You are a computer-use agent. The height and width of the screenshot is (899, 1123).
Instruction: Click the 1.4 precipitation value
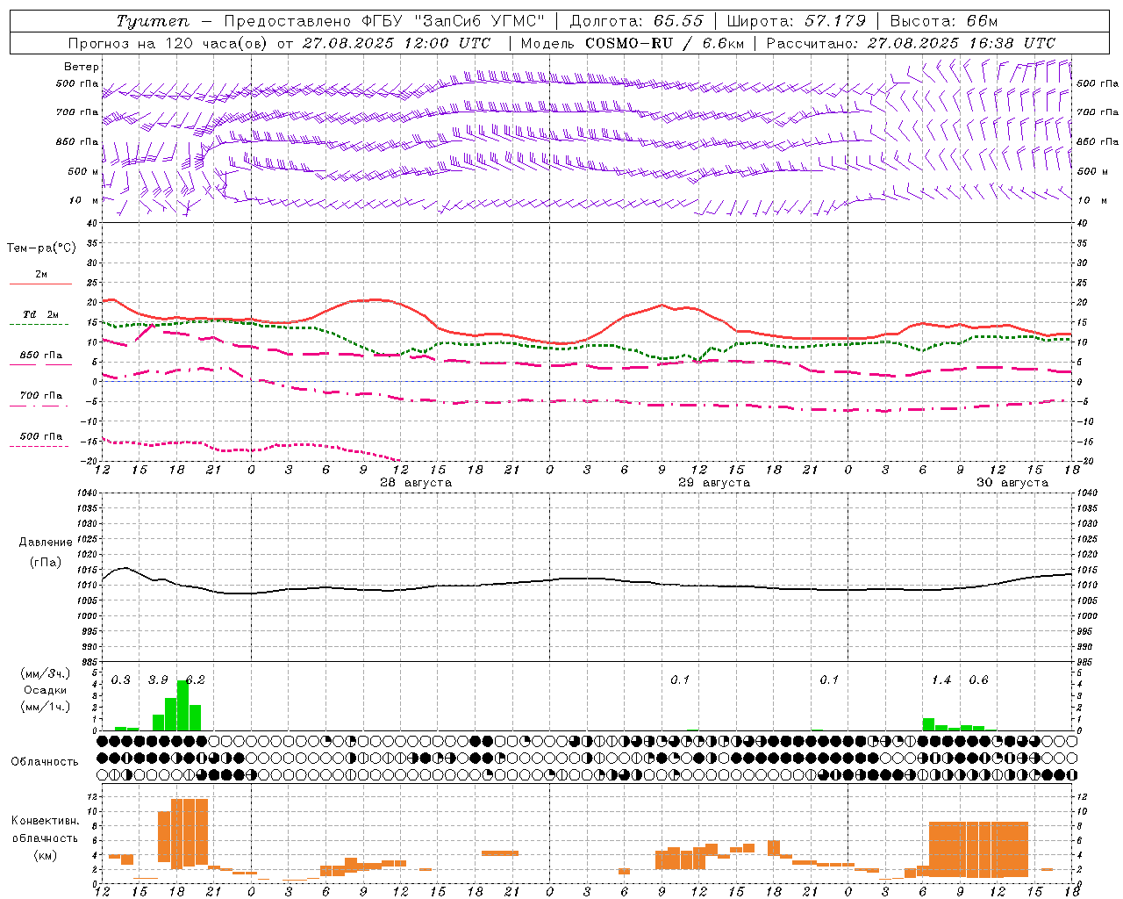click(x=941, y=680)
